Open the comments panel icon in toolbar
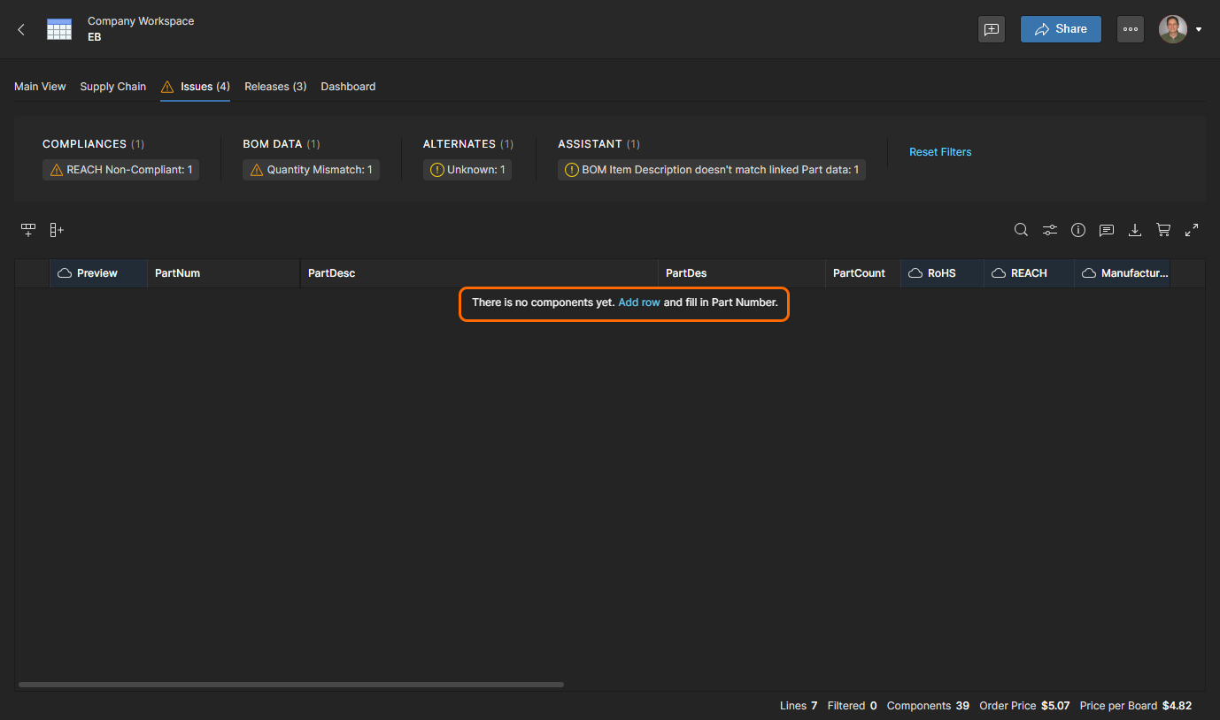The image size is (1220, 720). click(1106, 230)
